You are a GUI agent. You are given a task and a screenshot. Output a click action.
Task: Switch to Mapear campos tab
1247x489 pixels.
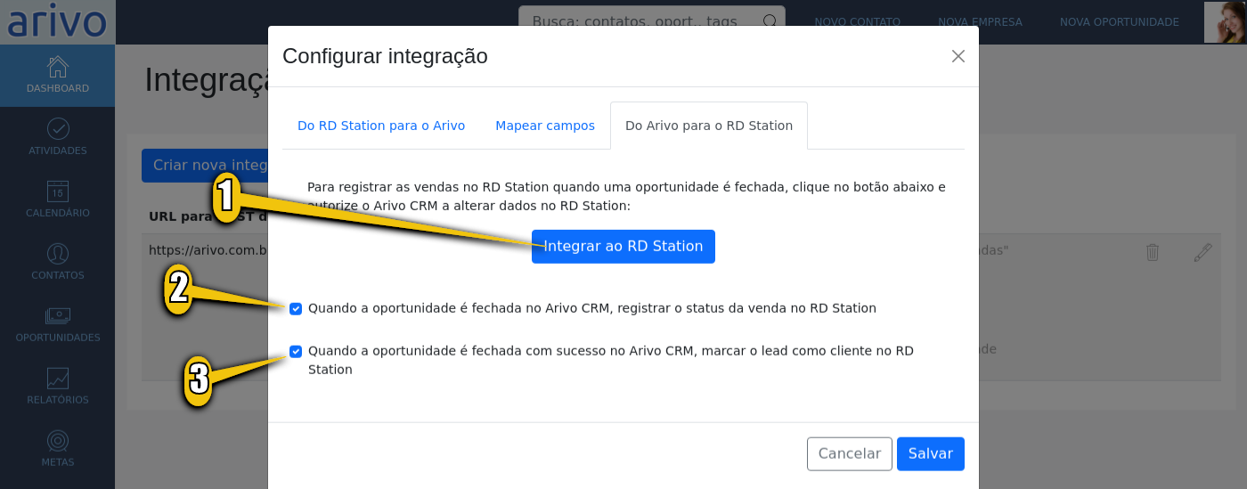(545, 126)
